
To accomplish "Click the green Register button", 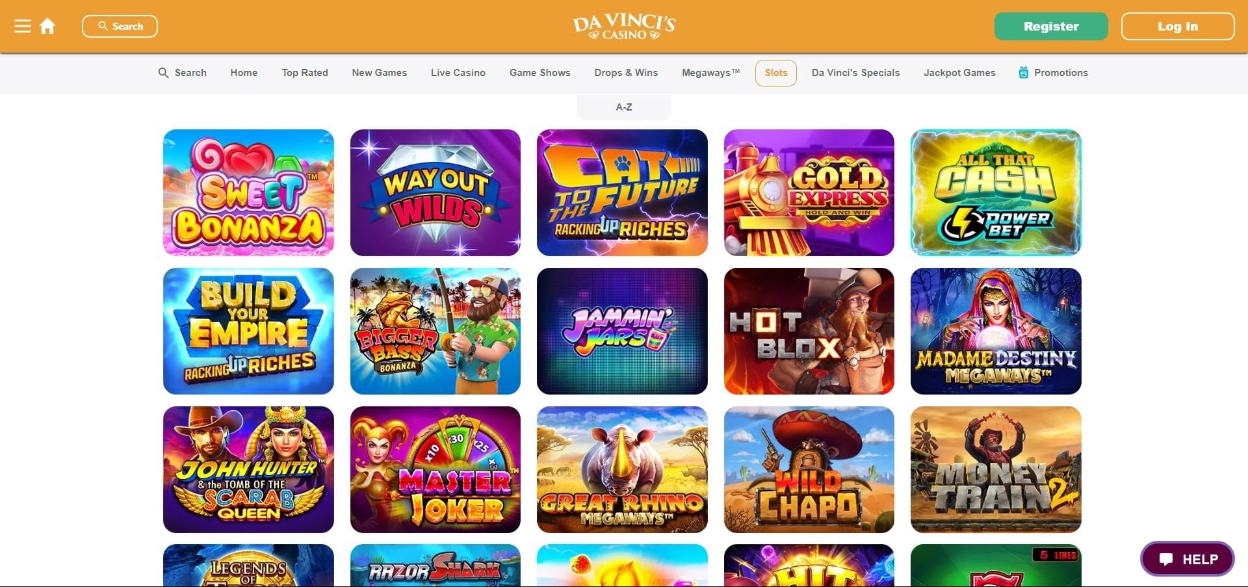I will pos(1051,27).
